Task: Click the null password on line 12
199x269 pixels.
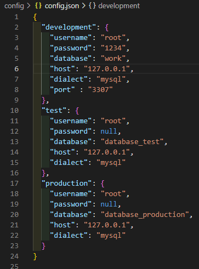Action: pos(109,131)
